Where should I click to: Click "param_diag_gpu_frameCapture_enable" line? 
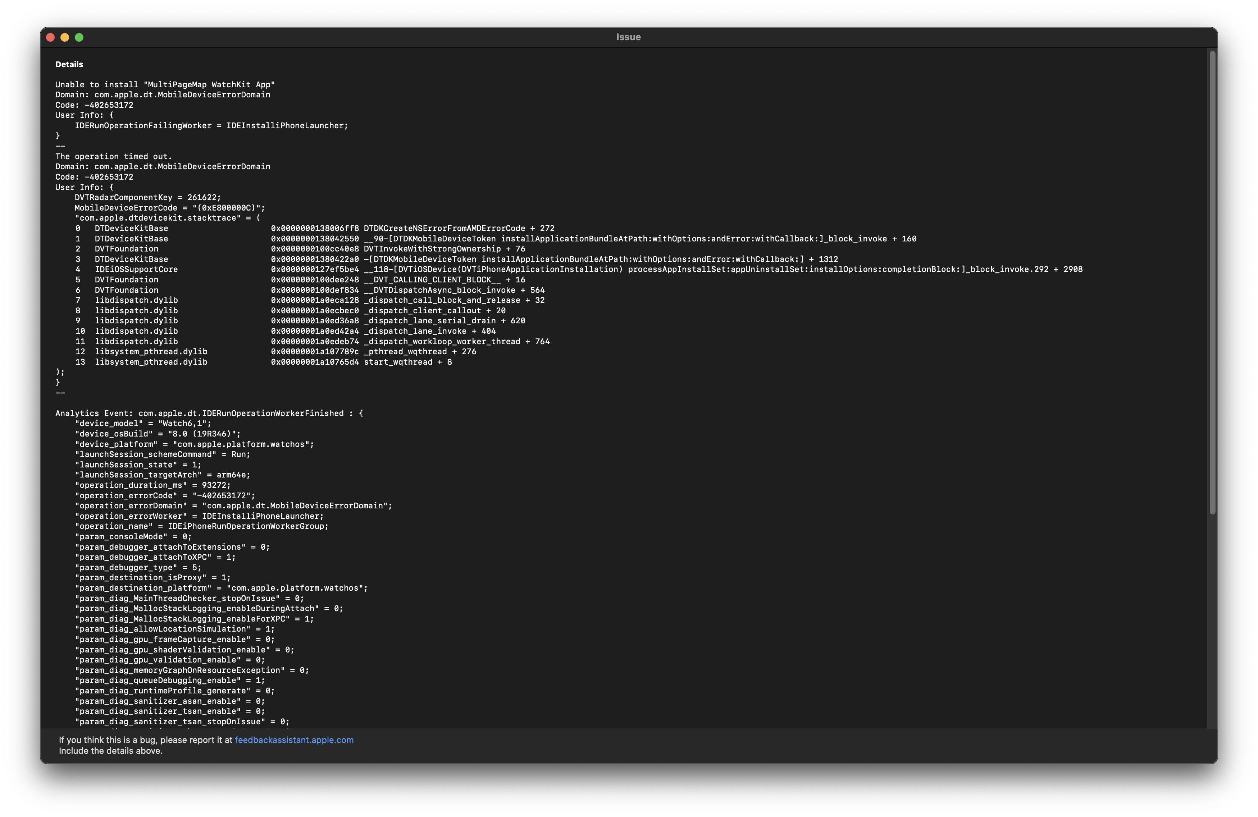pos(175,640)
